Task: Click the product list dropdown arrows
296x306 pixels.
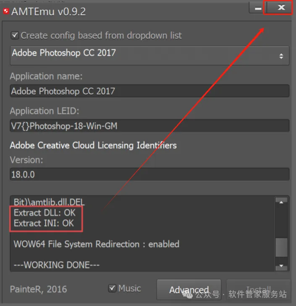Action: [x=281, y=56]
